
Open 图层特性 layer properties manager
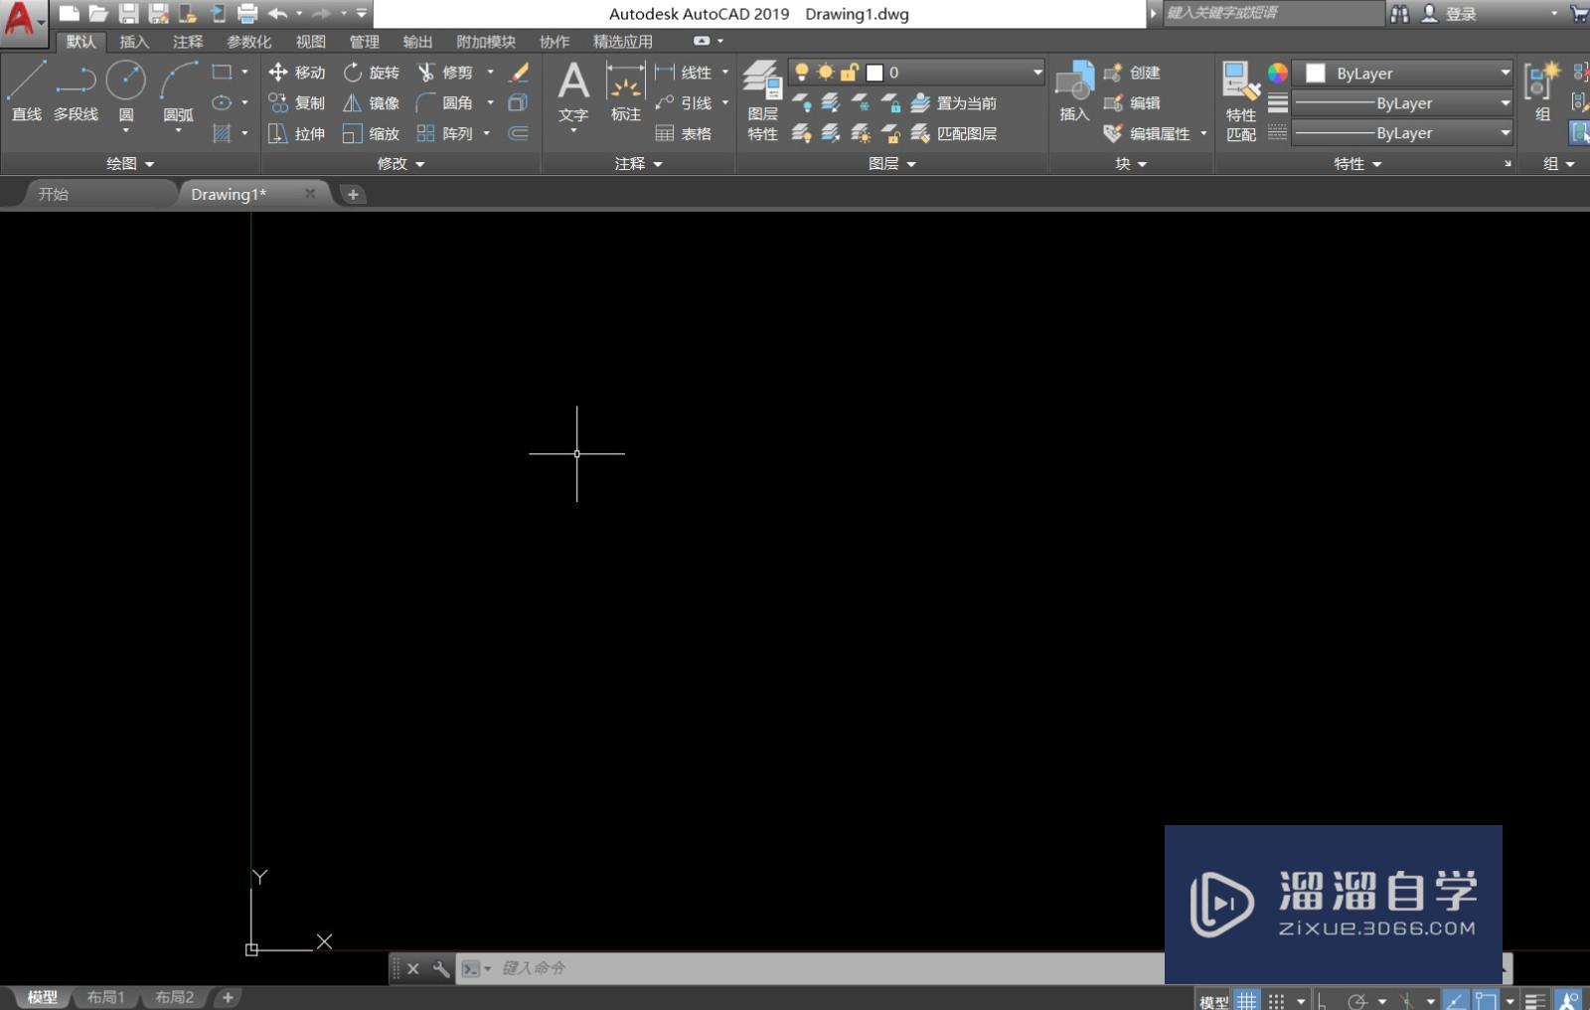[x=762, y=99]
